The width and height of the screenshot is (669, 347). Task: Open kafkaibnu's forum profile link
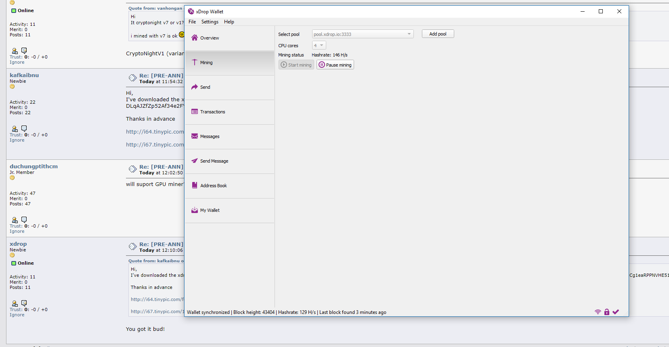pos(24,75)
